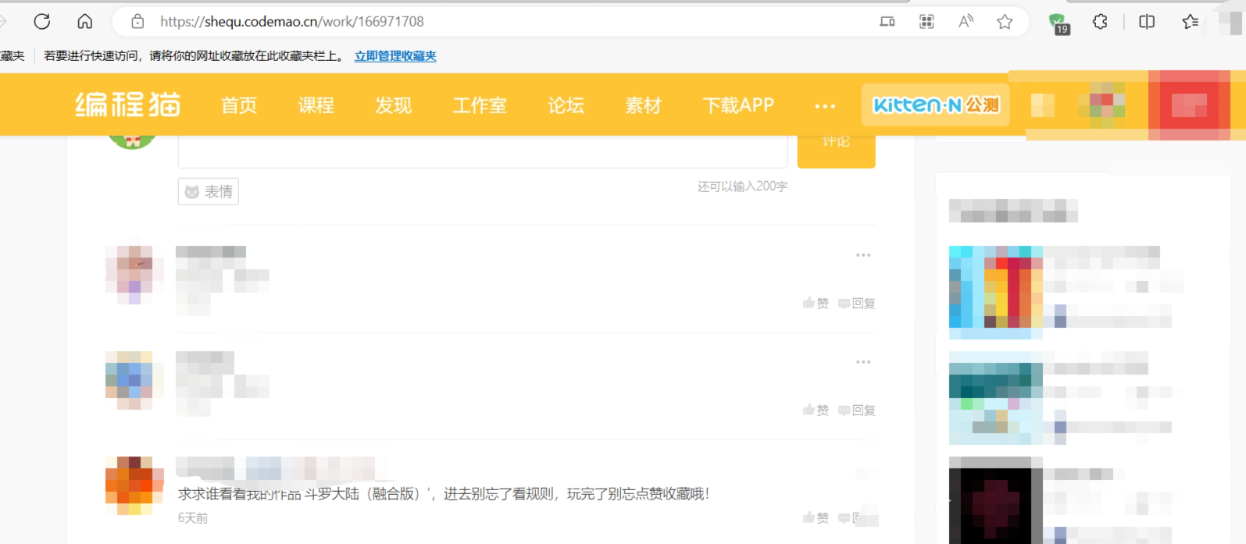This screenshot has width=1246, height=544.
Task: Click the comment text input box
Action: tap(482, 151)
